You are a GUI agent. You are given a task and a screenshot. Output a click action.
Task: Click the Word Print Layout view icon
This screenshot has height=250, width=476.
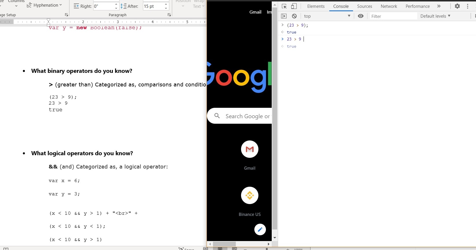220,249
